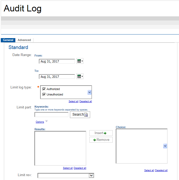Switch to the Advanced tab

pyautogui.click(x=24, y=40)
